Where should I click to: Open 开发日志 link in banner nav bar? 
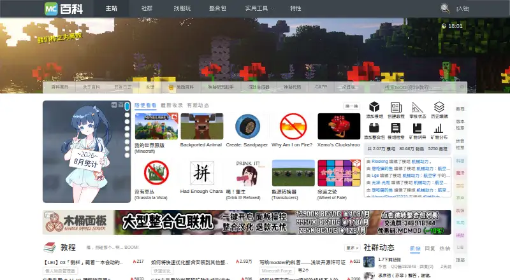[122, 87]
